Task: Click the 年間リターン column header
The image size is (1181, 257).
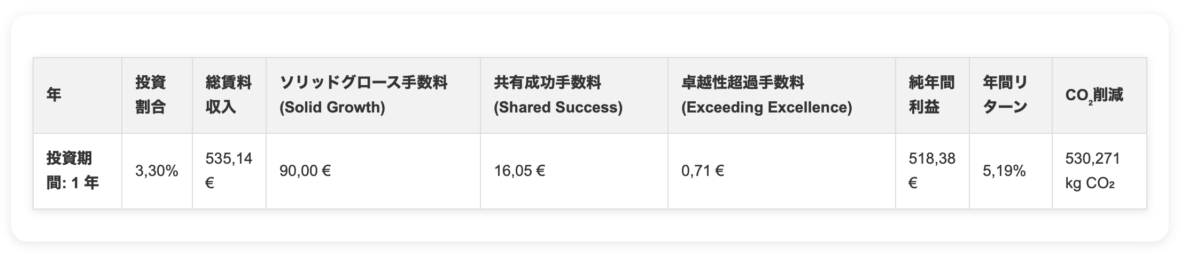Action: [x=1005, y=95]
